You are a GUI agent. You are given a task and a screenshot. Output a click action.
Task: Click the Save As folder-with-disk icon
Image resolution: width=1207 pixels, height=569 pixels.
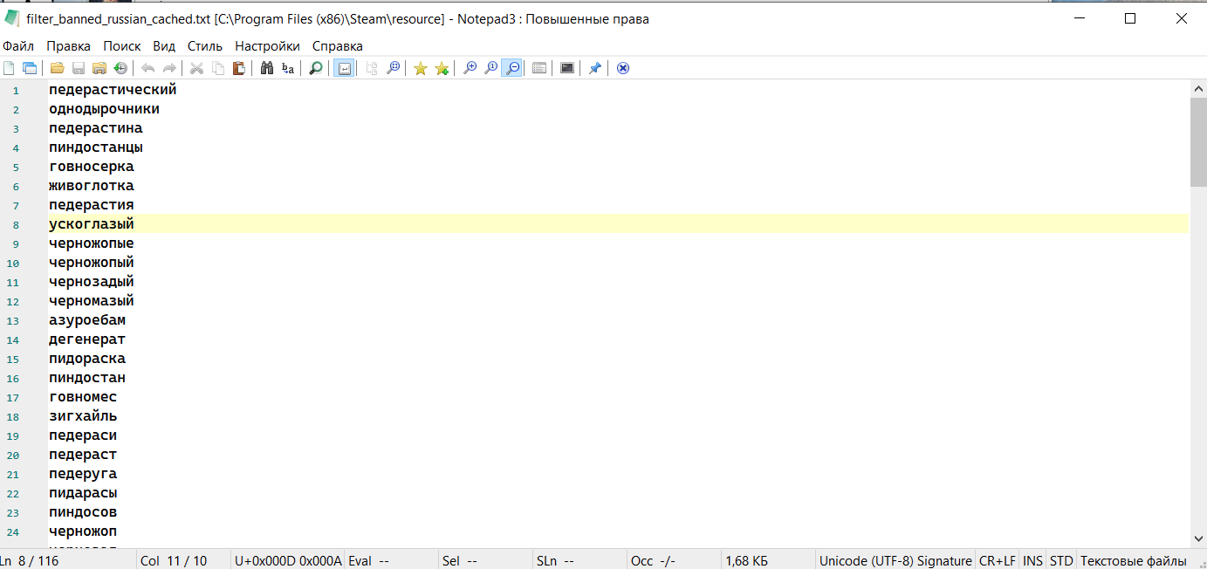coord(99,68)
